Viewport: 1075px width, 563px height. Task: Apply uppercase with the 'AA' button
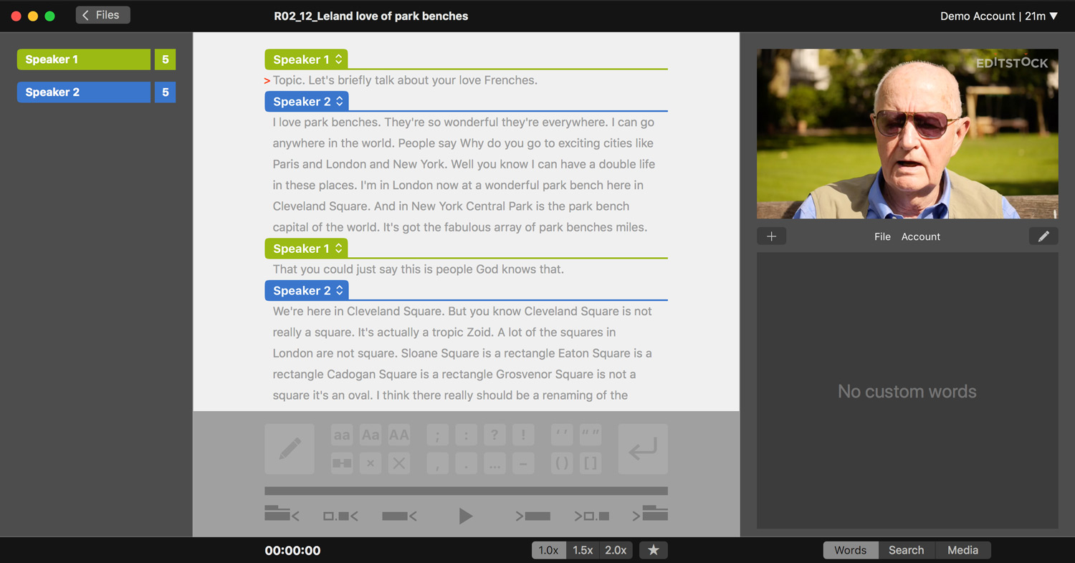coord(398,435)
